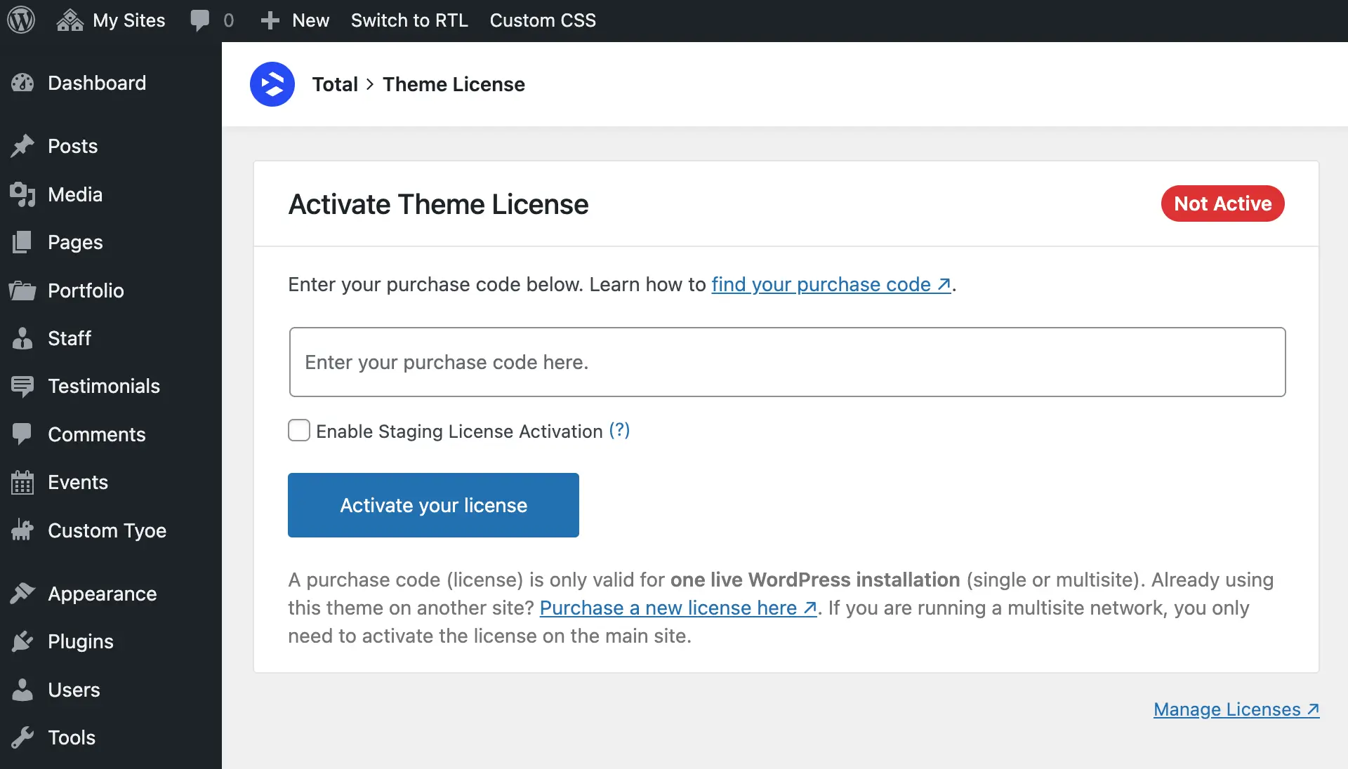This screenshot has height=769, width=1348.
Task: Open the Portfolio menu item
Action: point(86,290)
